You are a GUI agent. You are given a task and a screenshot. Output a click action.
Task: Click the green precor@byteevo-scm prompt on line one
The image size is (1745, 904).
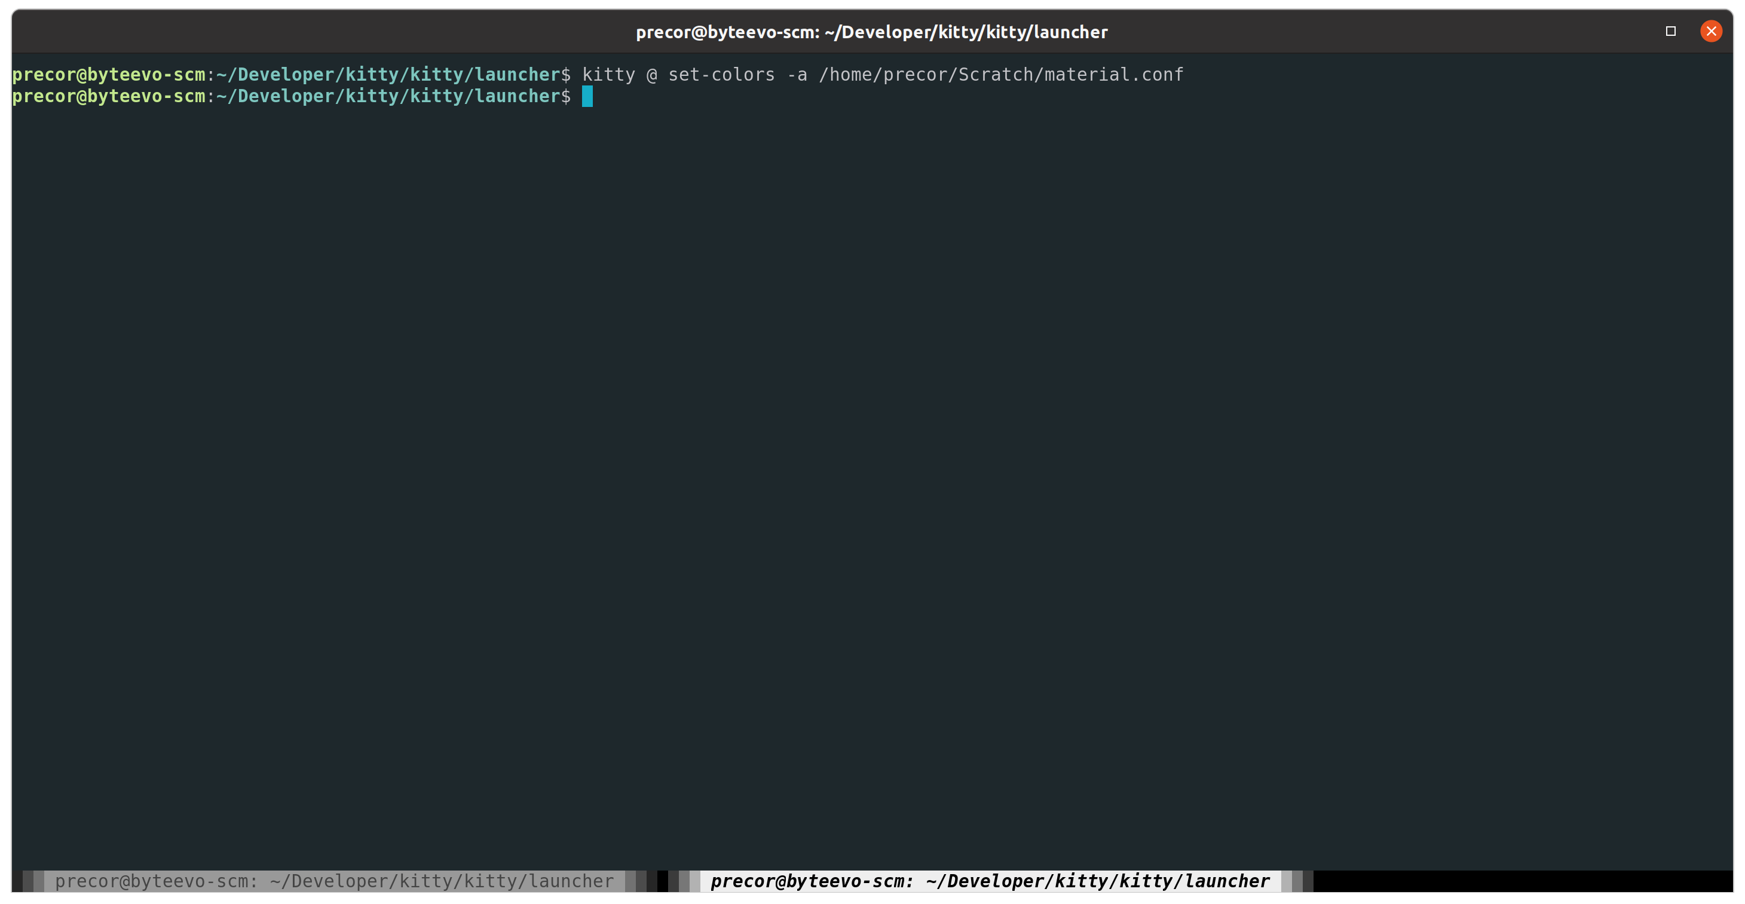(108, 75)
